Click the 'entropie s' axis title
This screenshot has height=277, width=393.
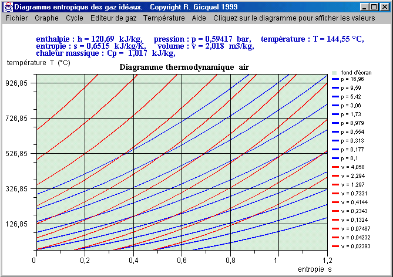[314, 269]
